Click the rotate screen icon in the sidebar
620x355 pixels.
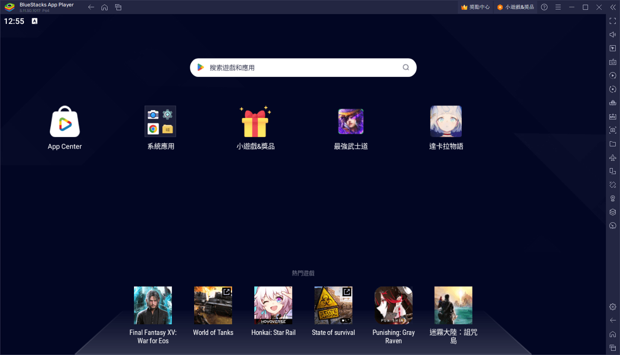(613, 185)
